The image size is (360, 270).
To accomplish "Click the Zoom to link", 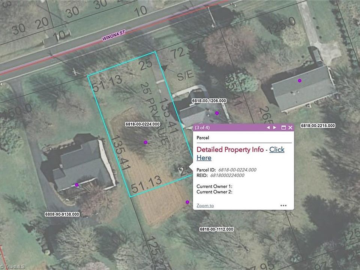I will [x=205, y=205].
